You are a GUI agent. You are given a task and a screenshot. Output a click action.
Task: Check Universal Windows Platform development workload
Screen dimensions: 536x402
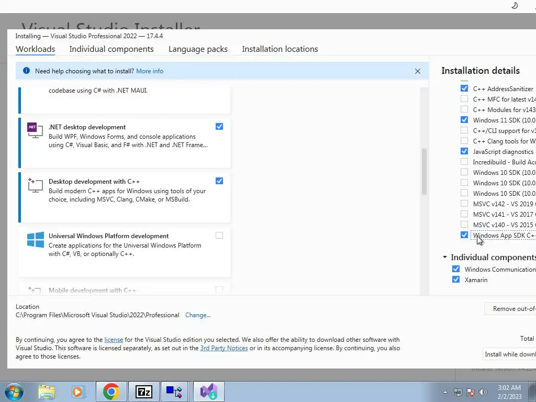click(219, 235)
